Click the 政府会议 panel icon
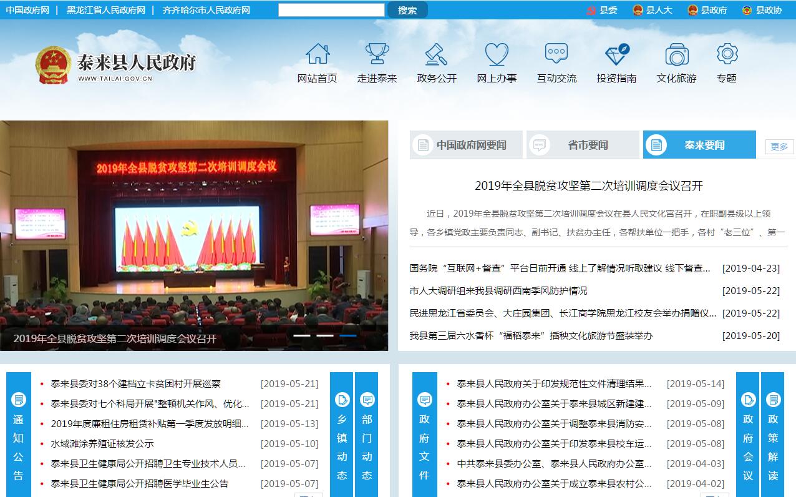The image size is (796, 497). [748, 400]
